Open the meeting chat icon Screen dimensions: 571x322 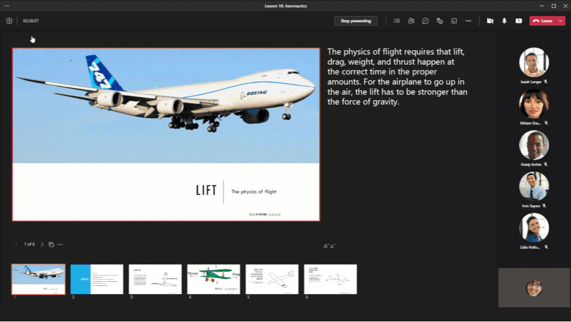click(x=426, y=21)
